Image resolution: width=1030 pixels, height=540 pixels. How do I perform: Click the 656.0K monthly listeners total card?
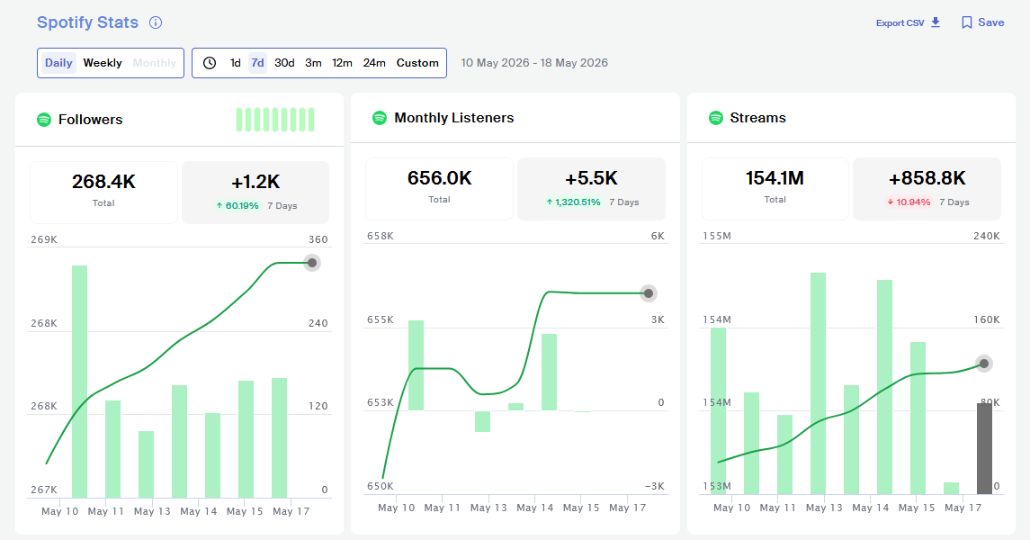tap(440, 188)
